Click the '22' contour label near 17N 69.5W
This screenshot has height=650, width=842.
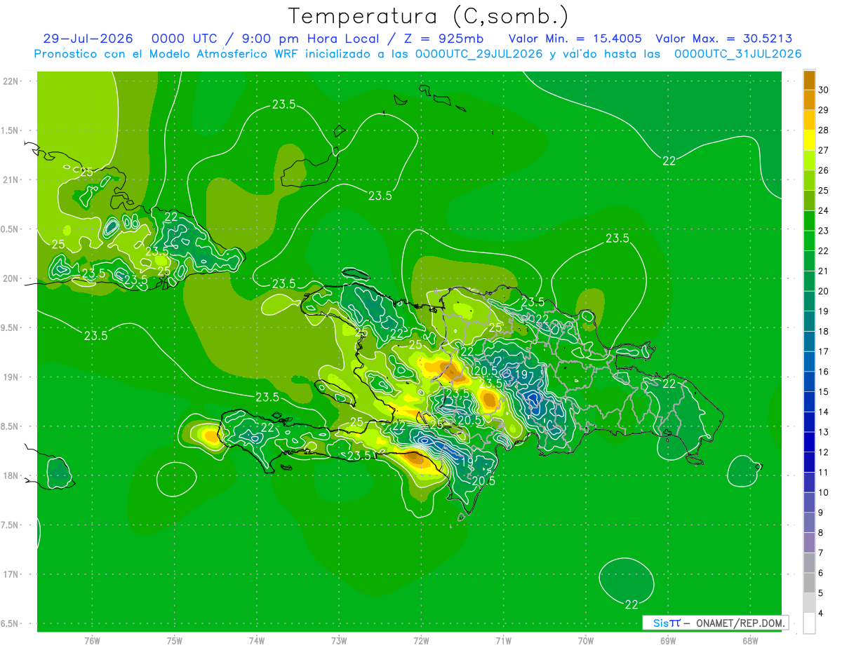pyautogui.click(x=631, y=604)
